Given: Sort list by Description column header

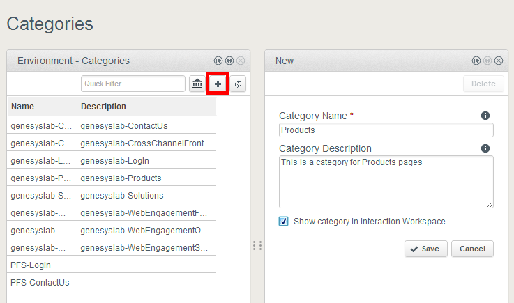Looking at the screenshot, I should [146, 107].
